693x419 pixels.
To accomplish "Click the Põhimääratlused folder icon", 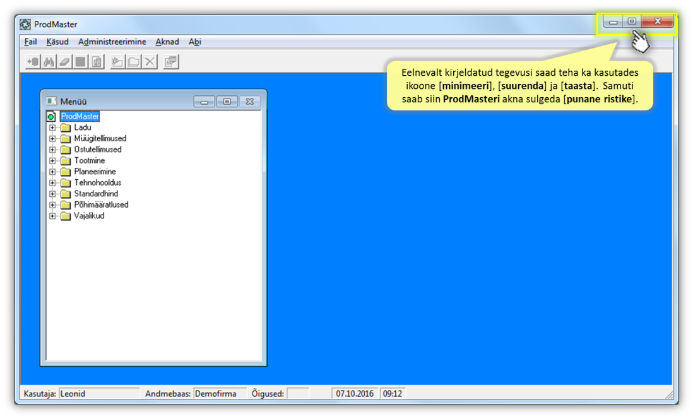I will [66, 205].
